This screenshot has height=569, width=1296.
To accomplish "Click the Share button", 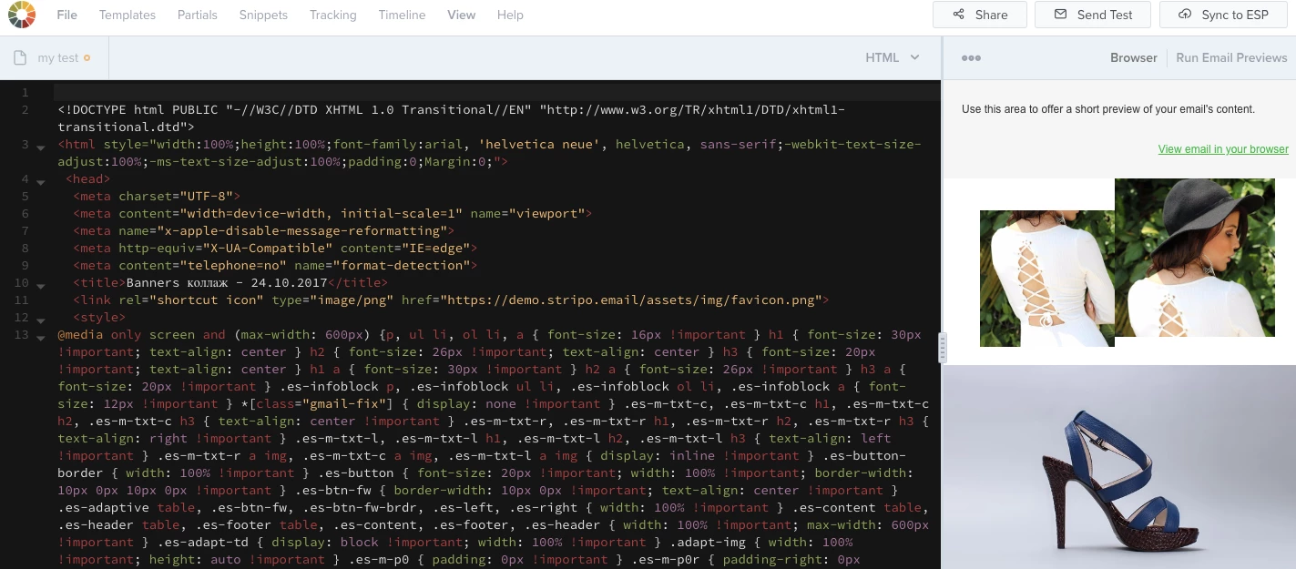I will 979,15.
